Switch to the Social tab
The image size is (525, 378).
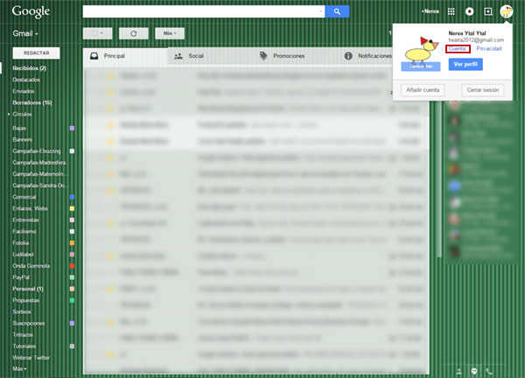click(x=210, y=56)
